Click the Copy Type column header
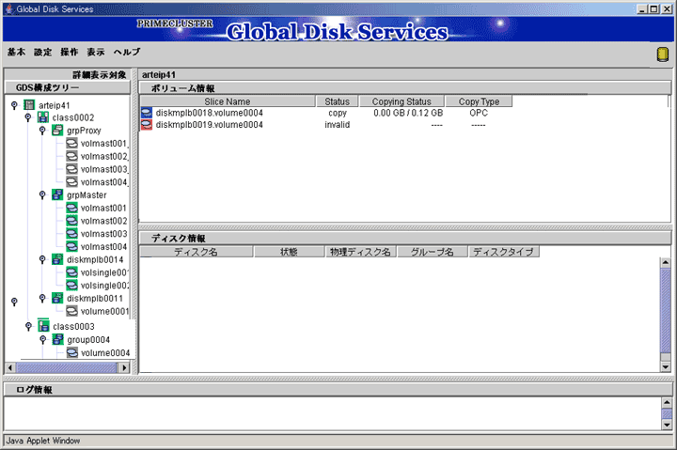The image size is (677, 450). (x=479, y=101)
